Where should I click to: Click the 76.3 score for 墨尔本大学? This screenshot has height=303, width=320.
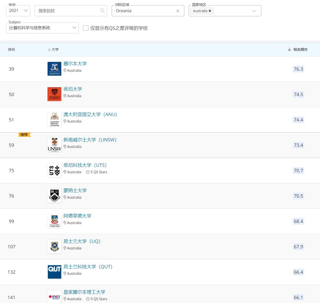298,69
